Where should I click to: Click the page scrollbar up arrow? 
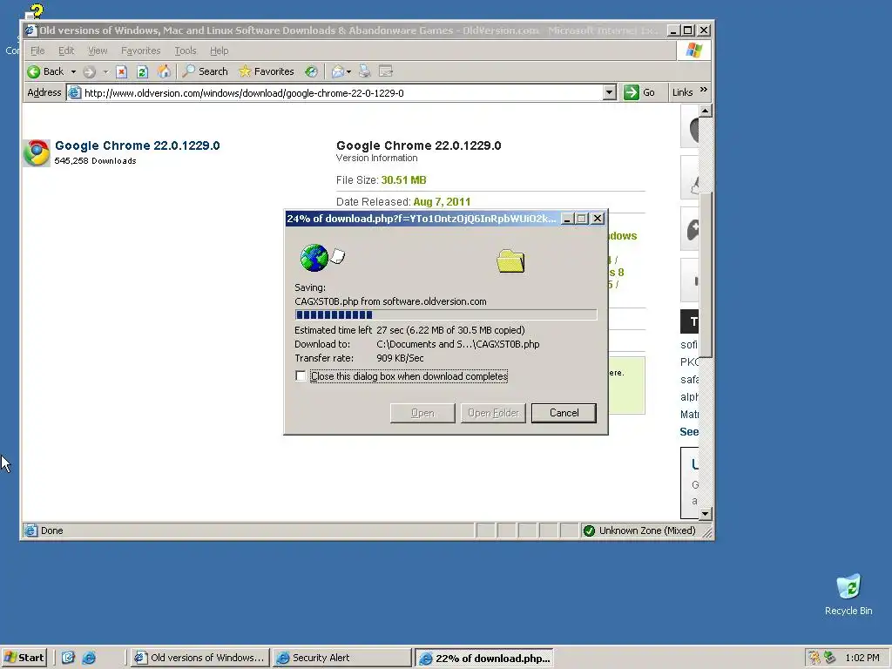[x=705, y=111]
